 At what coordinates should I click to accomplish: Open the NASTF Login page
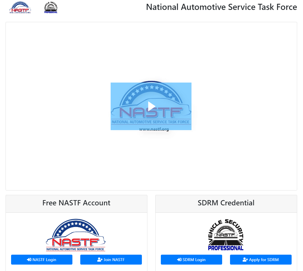click(41, 260)
